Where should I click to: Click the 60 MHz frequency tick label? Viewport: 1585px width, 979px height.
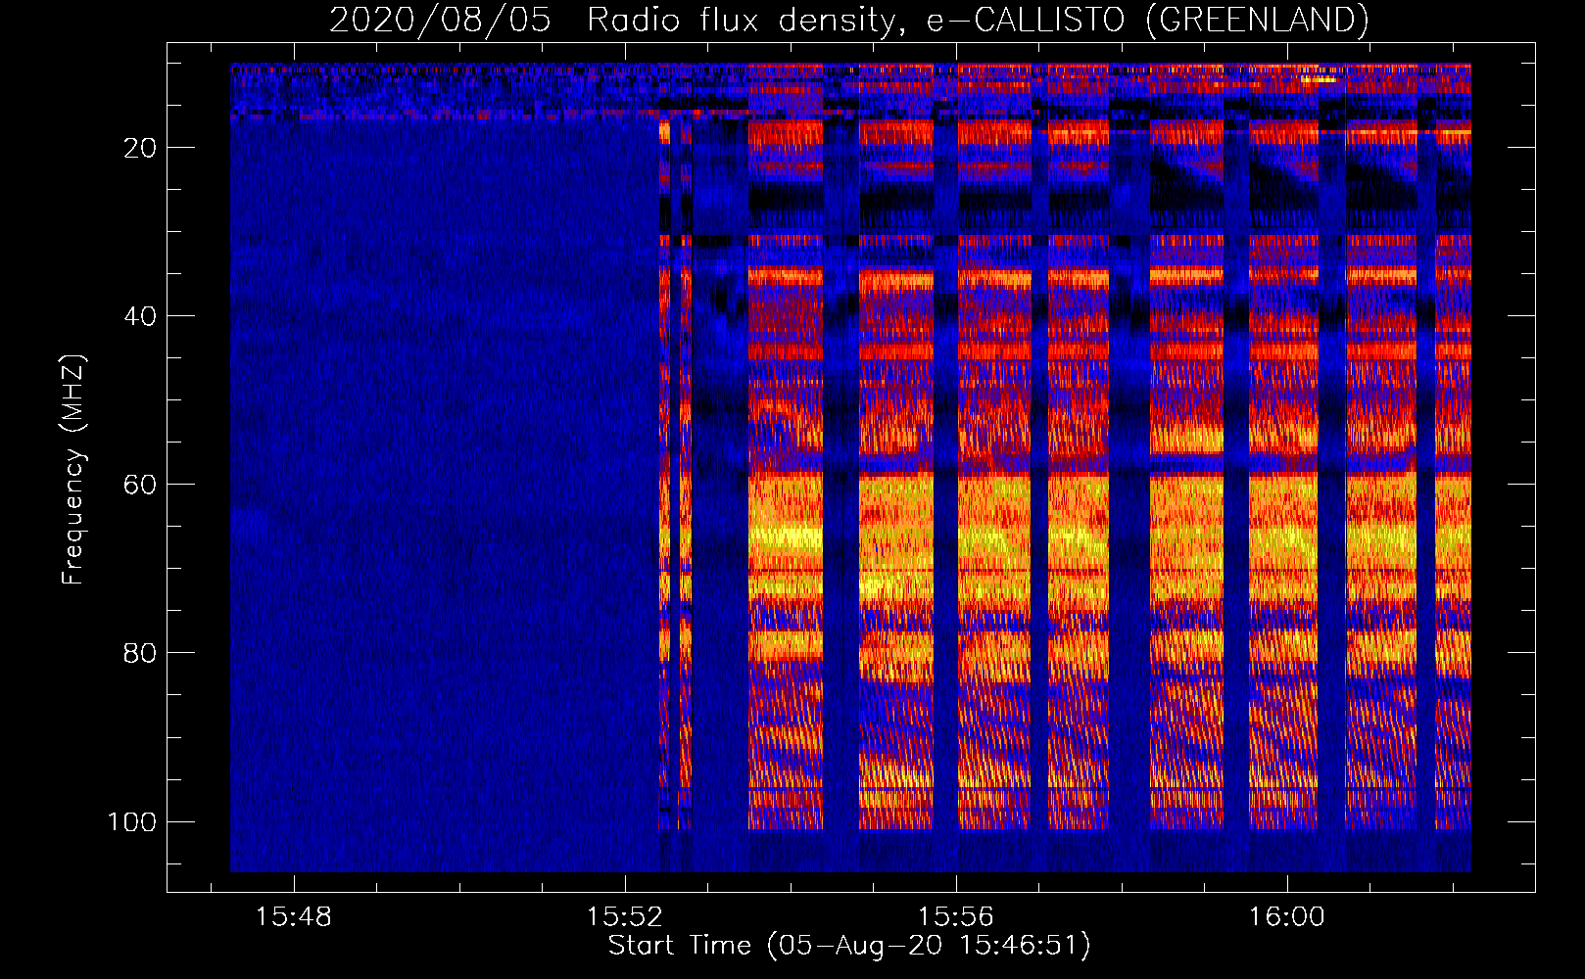point(140,485)
